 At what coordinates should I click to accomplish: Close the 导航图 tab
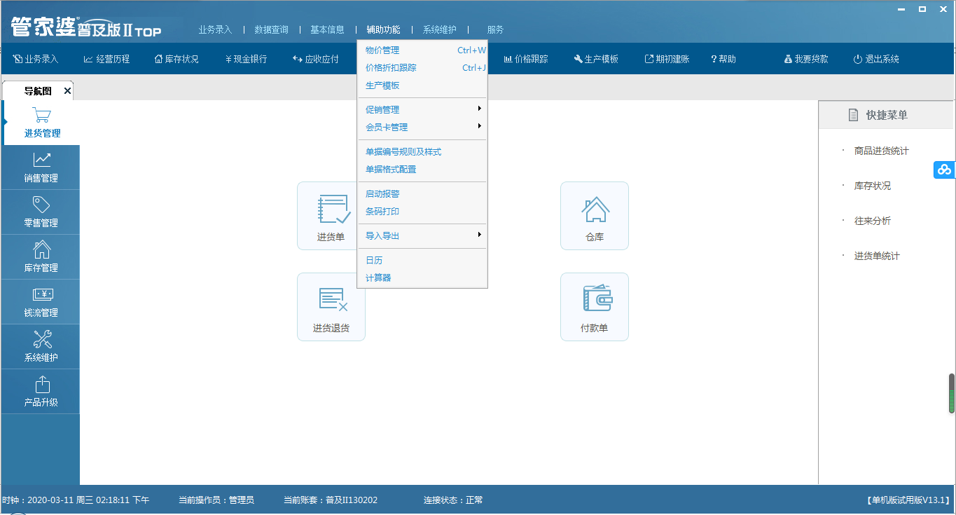67,91
